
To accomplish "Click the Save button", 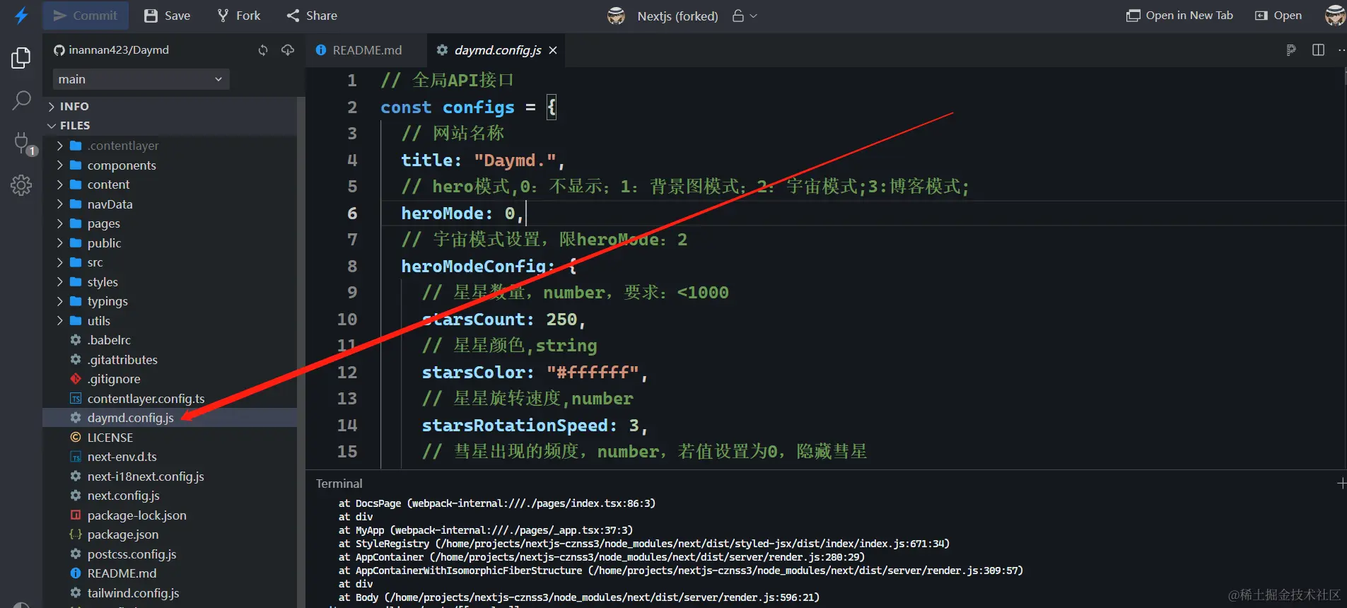I will (168, 16).
